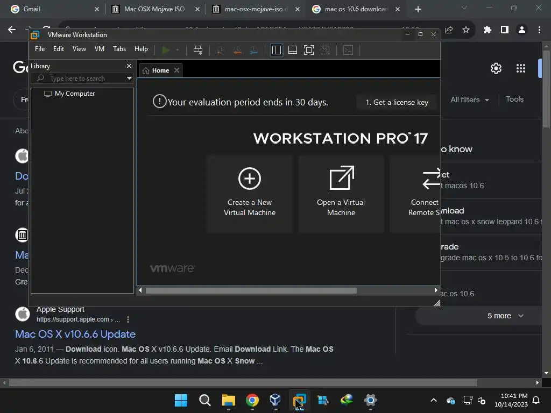The image size is (551, 413).
Task: Click the Revert to Snapshot icon
Action: click(x=237, y=50)
